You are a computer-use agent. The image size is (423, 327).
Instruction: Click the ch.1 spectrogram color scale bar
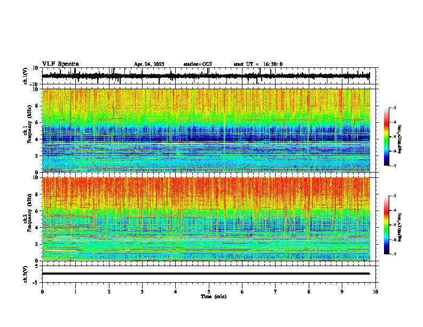(387, 137)
